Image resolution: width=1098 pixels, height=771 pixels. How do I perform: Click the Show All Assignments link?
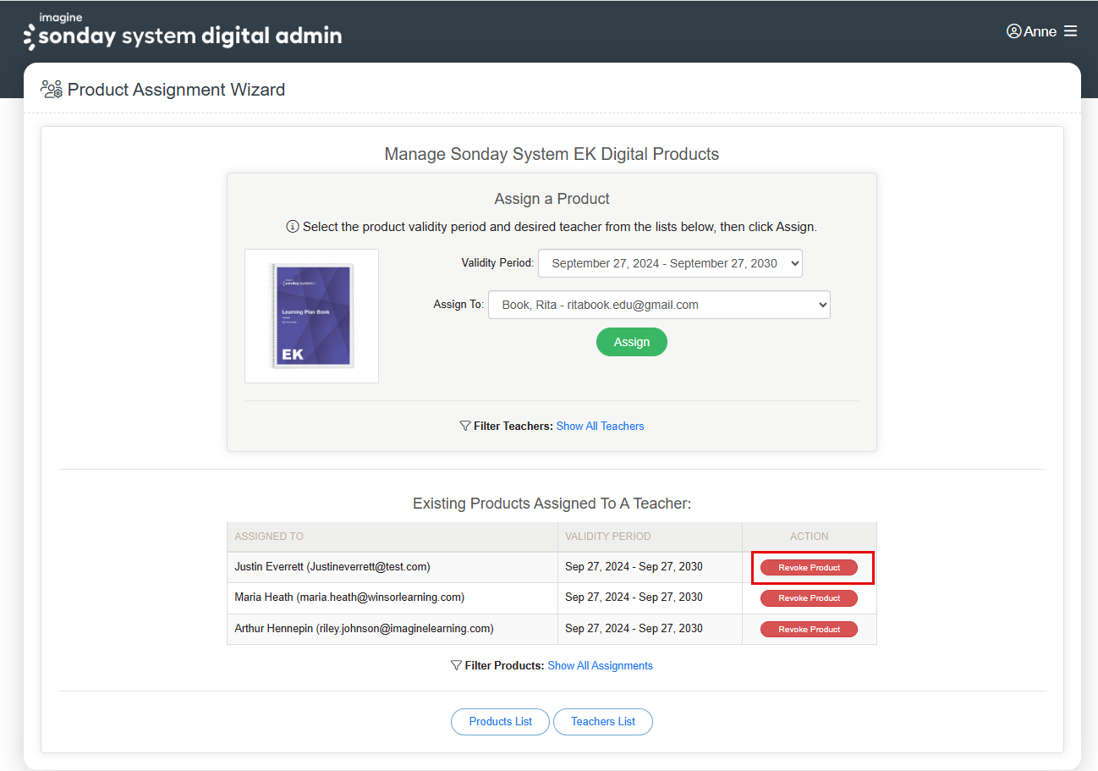(x=601, y=665)
